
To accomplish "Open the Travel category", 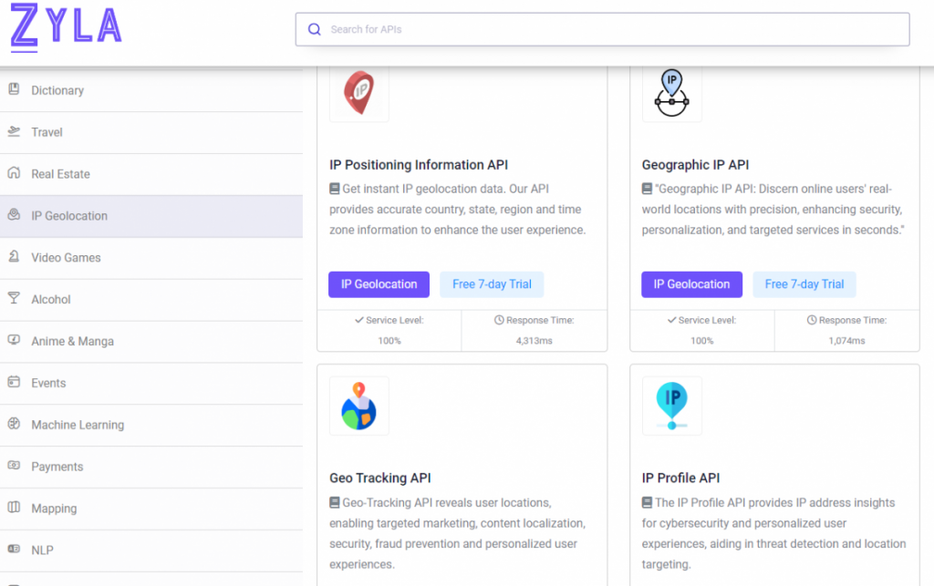I will (151, 132).
